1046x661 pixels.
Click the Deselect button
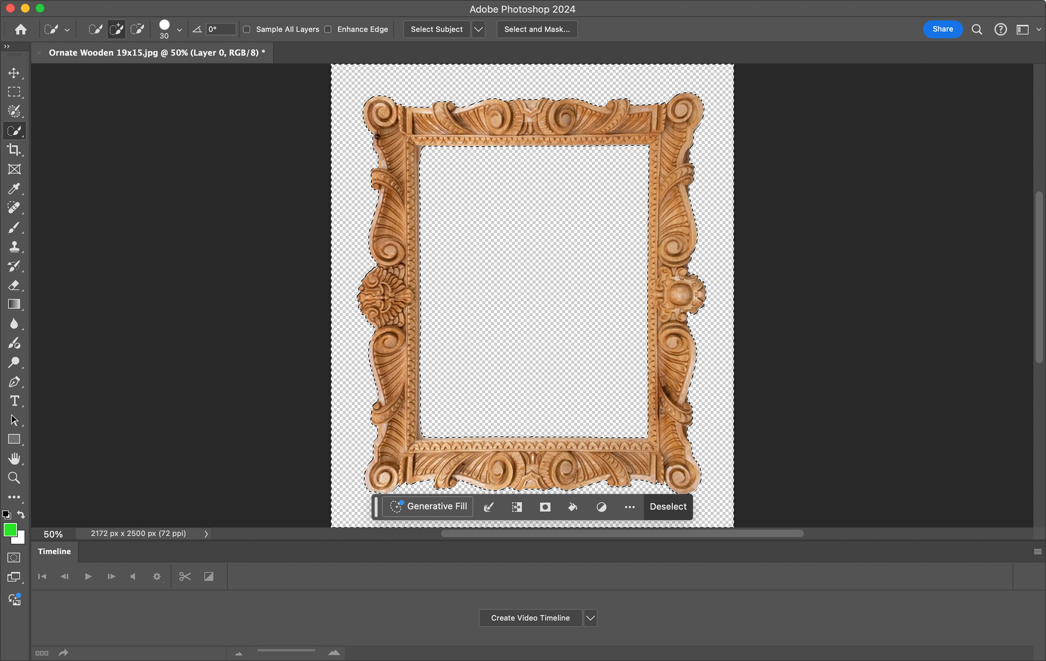pyautogui.click(x=668, y=507)
